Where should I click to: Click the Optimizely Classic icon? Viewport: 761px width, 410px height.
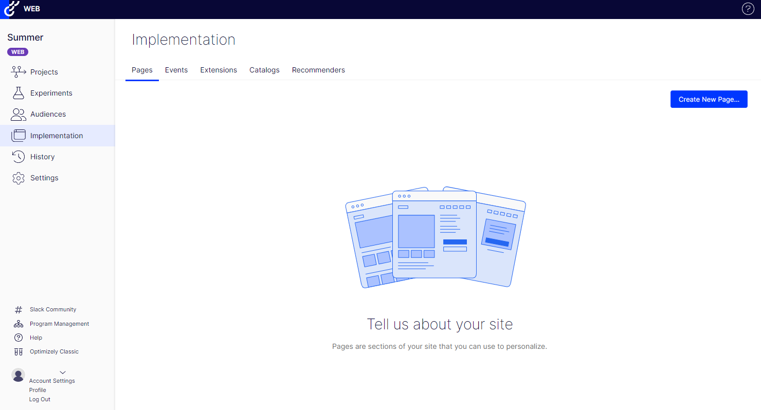click(18, 351)
